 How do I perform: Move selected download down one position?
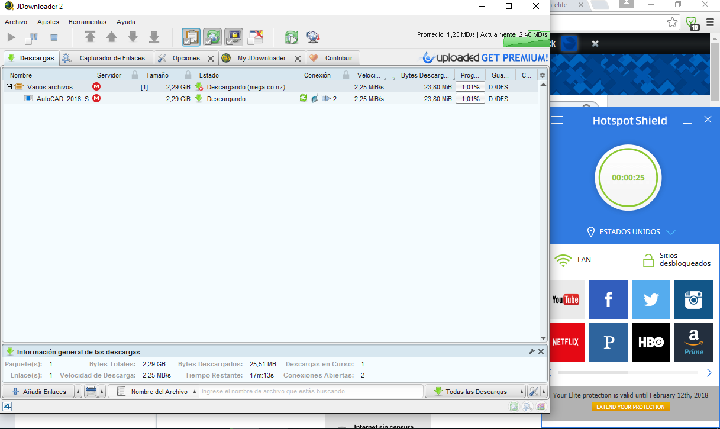point(133,37)
